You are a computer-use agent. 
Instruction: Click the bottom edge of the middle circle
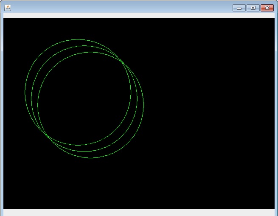84,151
